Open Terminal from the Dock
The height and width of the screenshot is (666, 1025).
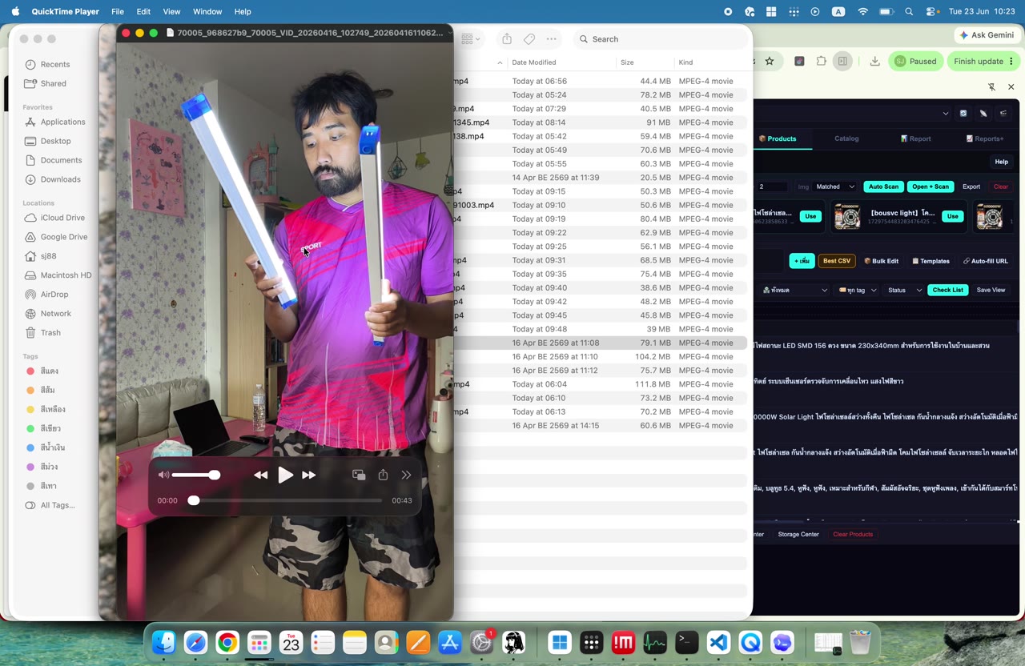point(686,642)
